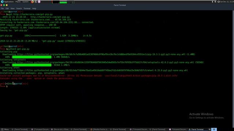Click the red 'Permission denied' error line

[x=89, y=76]
